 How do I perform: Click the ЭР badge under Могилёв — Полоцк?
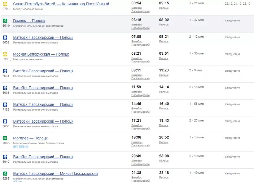coord(15,147)
